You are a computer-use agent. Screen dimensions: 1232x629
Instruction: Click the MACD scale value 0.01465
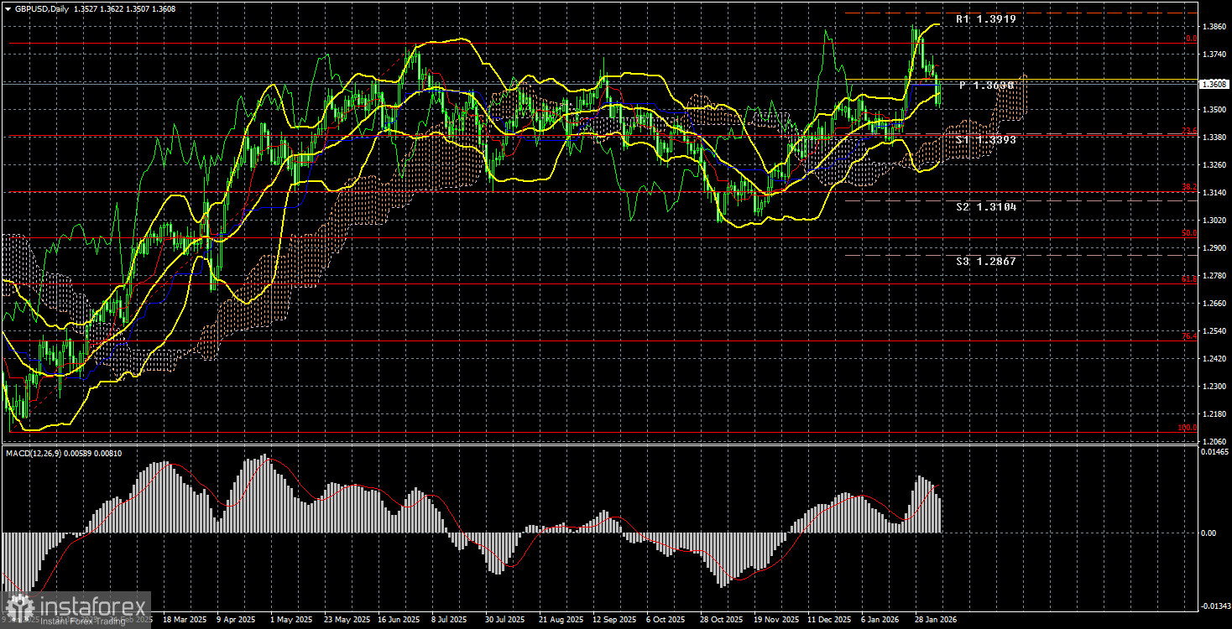1215,452
